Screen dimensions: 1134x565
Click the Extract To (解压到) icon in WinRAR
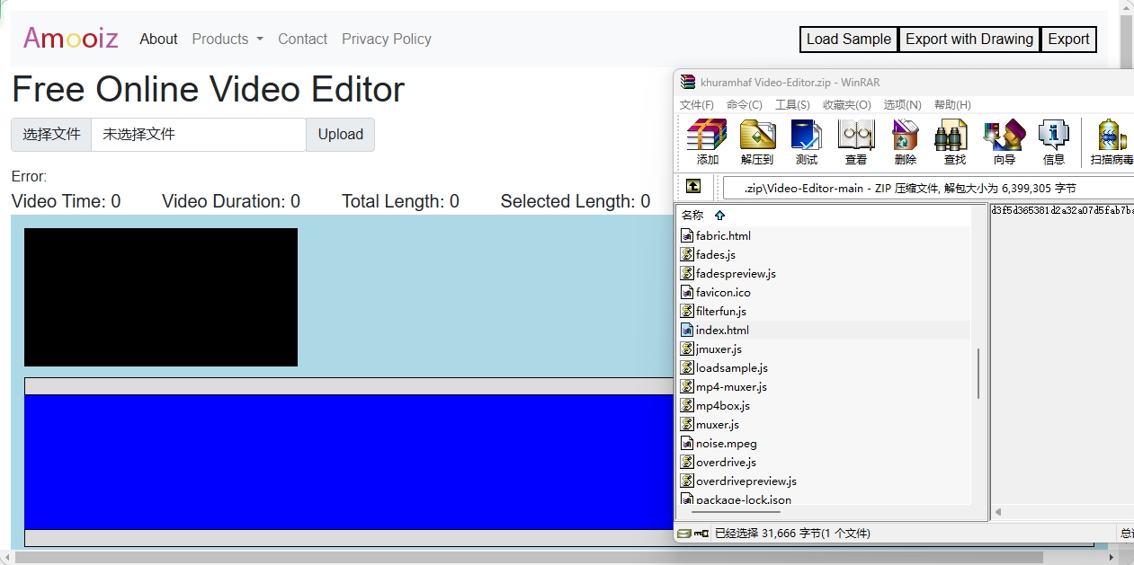[757, 142]
